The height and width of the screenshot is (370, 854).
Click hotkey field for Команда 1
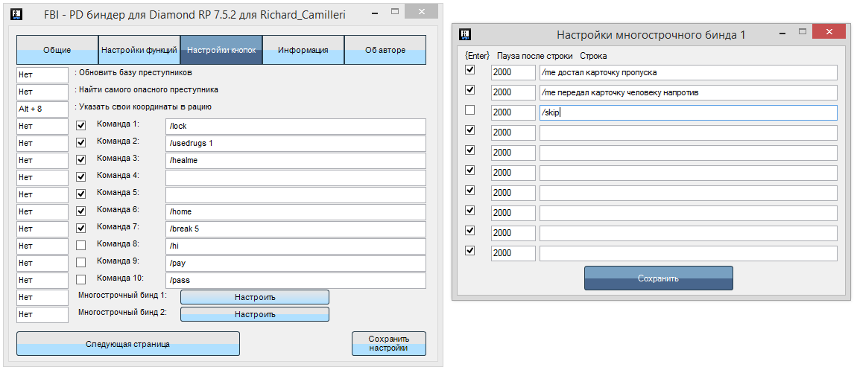(42, 127)
